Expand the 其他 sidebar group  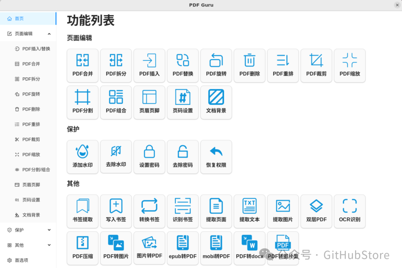[28, 245]
